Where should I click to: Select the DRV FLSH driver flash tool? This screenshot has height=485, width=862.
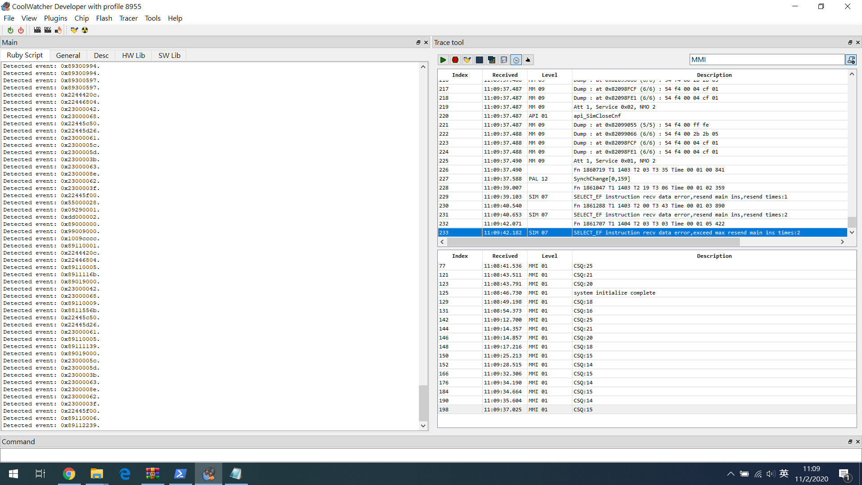coord(48,30)
